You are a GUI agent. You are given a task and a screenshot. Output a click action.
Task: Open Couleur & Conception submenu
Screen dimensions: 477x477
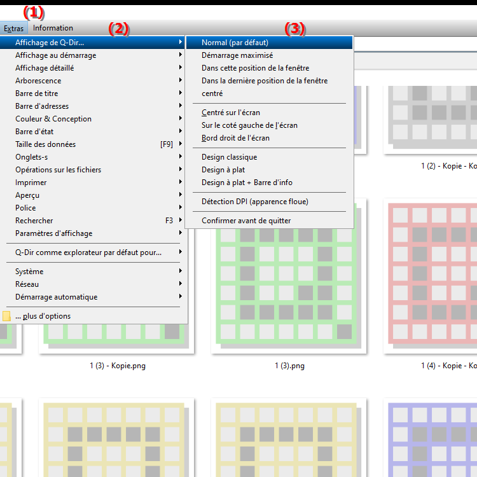point(92,119)
